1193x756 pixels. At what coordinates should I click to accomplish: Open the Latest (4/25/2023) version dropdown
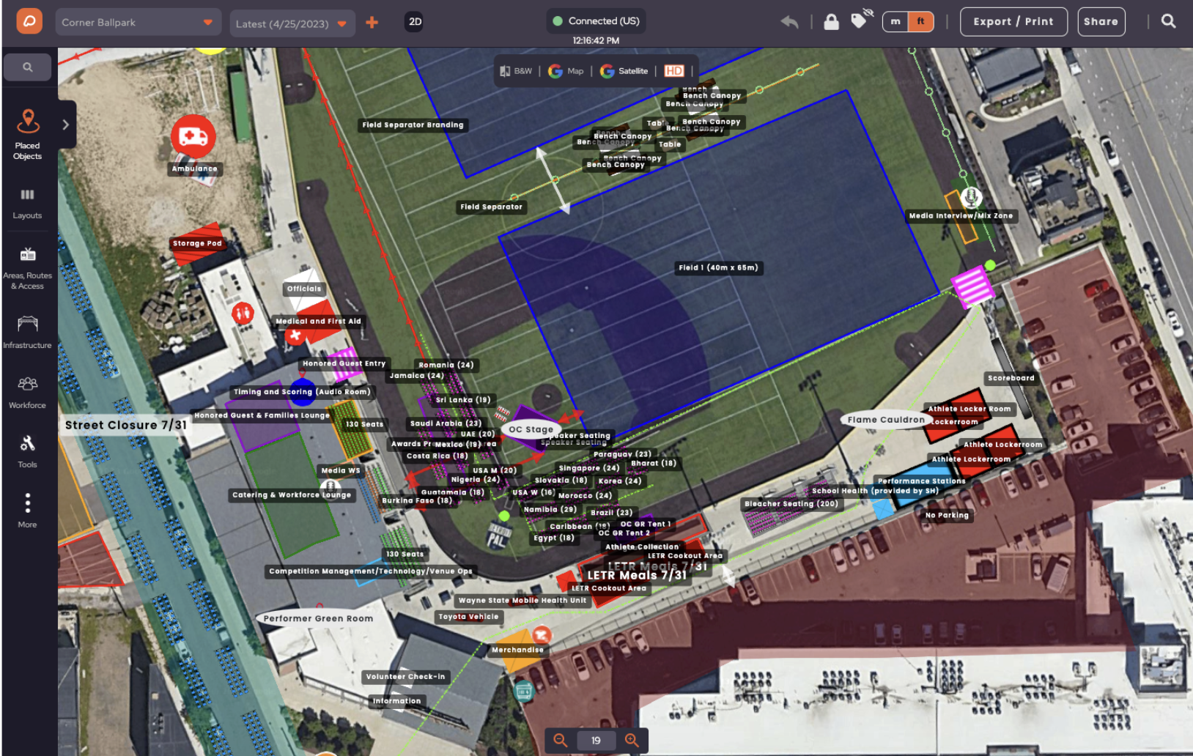coord(292,23)
